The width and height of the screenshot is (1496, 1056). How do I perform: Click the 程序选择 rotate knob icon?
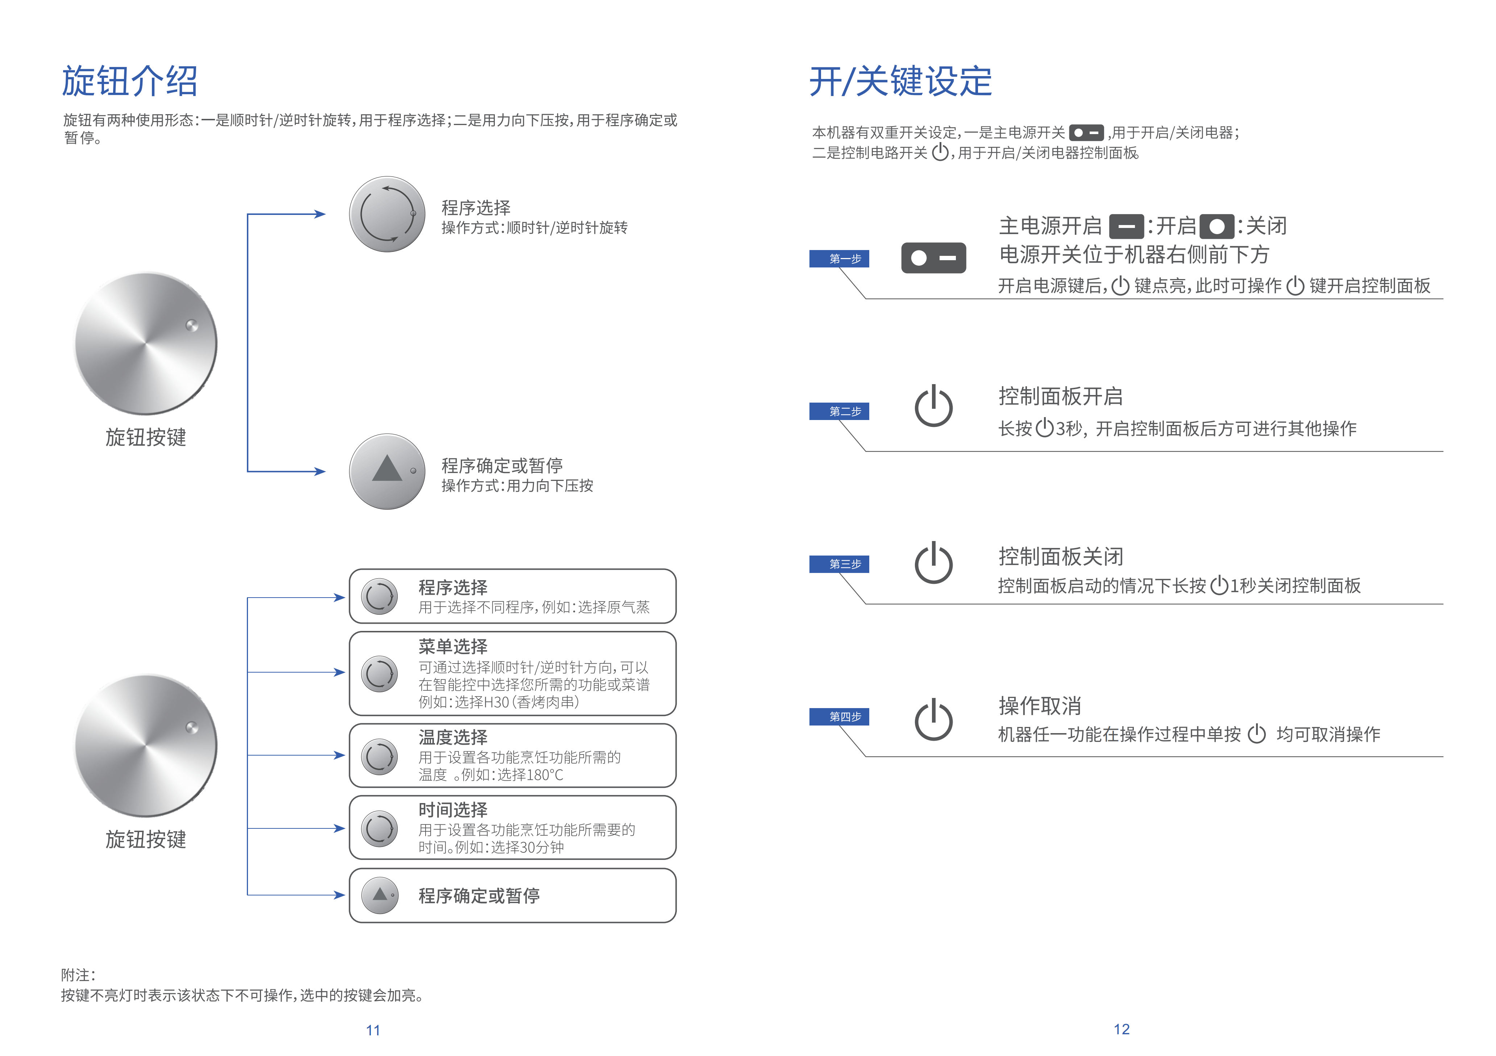tap(387, 214)
